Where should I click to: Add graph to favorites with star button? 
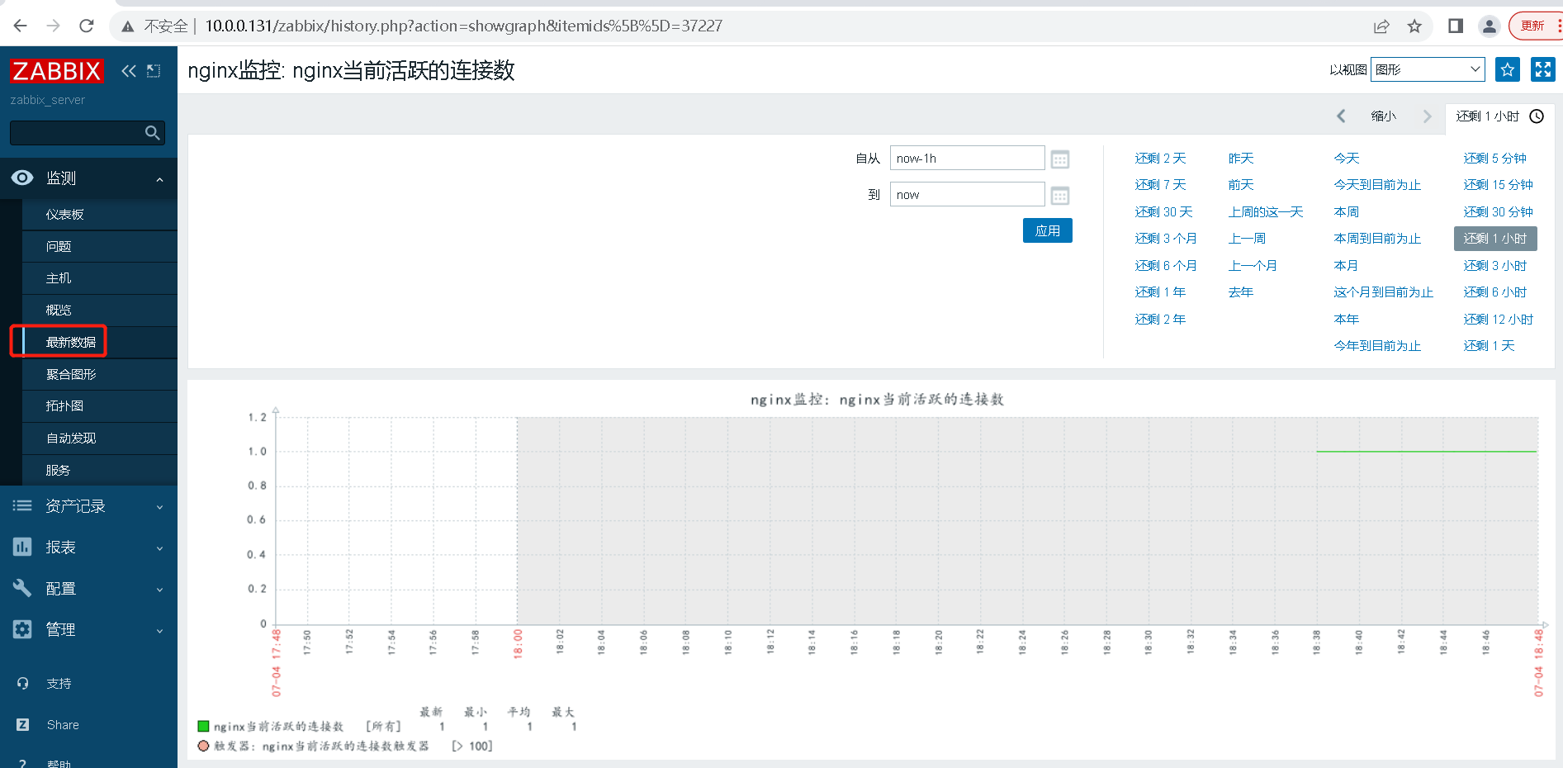pyautogui.click(x=1508, y=69)
